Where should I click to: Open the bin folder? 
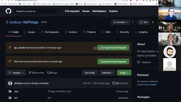(x=16, y=98)
